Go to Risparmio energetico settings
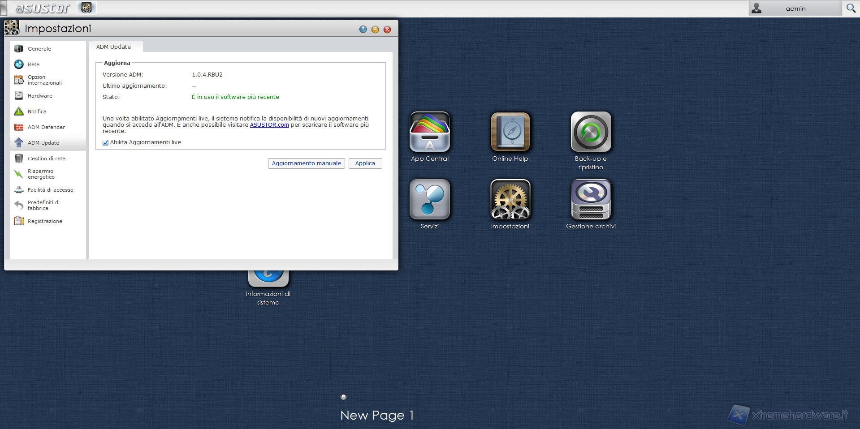The width and height of the screenshot is (860, 429). (41, 174)
